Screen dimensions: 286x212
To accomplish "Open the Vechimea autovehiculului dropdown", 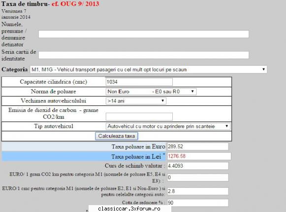I will click(136, 101).
